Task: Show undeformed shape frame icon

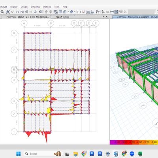Action: coord(79,12)
